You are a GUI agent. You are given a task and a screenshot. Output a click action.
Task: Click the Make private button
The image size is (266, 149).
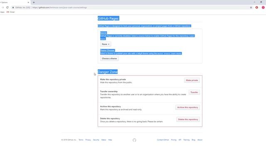pyautogui.click(x=192, y=80)
